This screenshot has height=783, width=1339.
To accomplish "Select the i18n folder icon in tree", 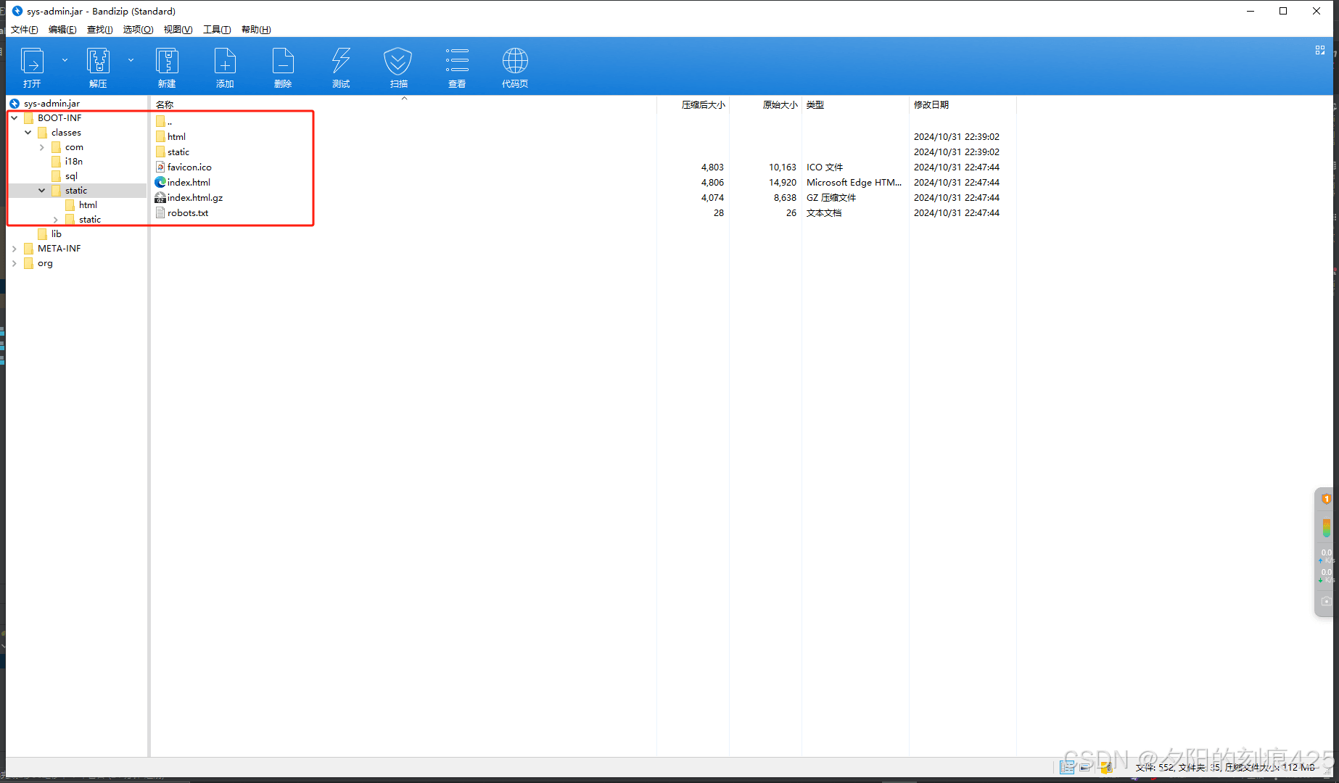I will tap(56, 161).
